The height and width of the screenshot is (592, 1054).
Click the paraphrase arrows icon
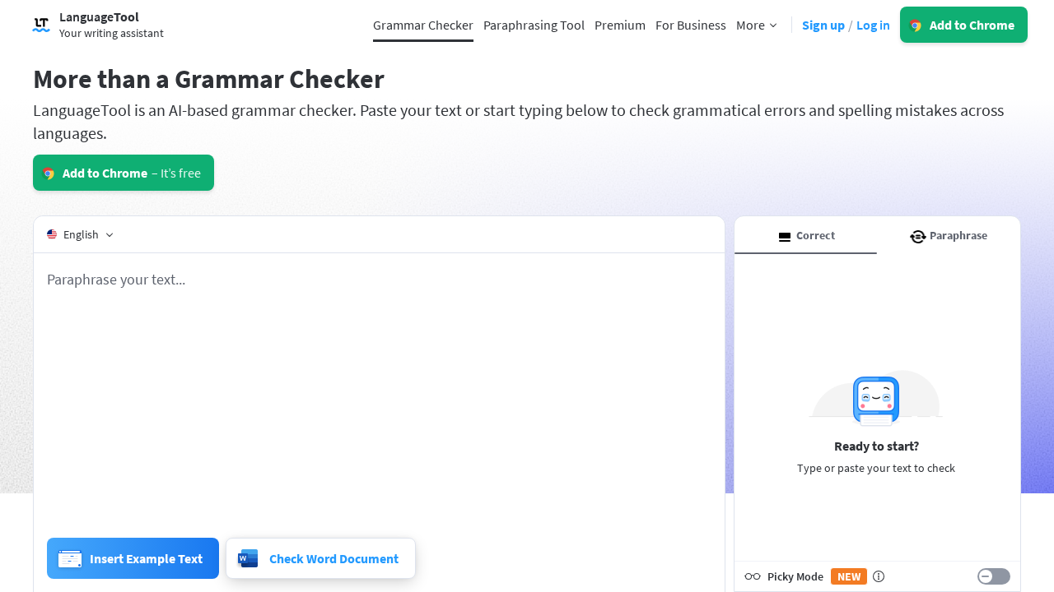(x=917, y=236)
